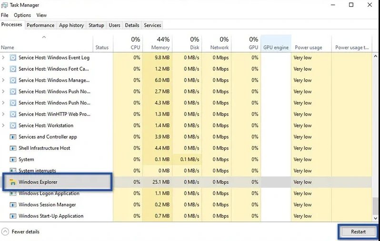Click the Restart button
The width and height of the screenshot is (380, 241).
[358, 232]
